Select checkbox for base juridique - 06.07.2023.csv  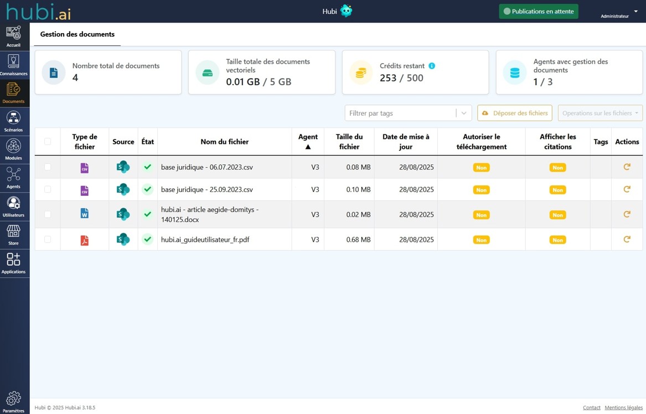coord(48,167)
